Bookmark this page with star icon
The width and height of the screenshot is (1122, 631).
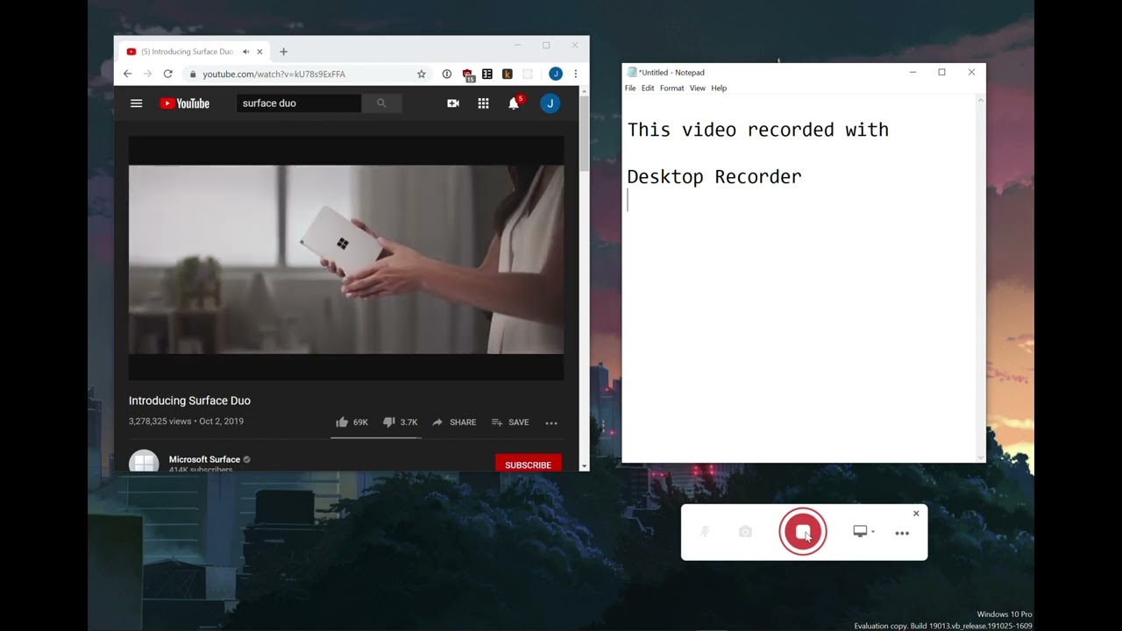[422, 74]
